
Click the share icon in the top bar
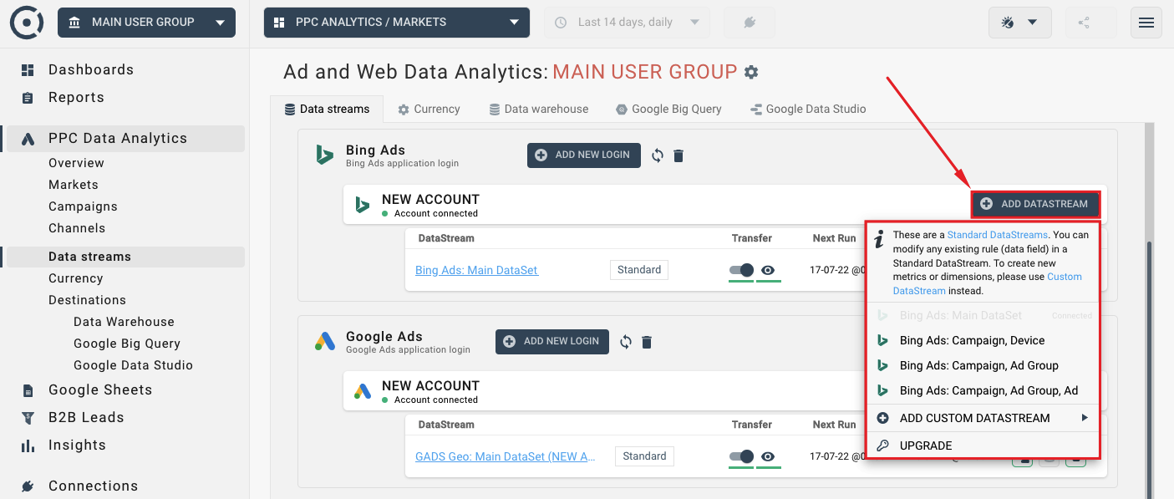pyautogui.click(x=1085, y=23)
